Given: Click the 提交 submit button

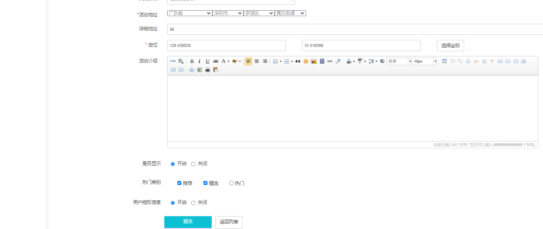Looking at the screenshot, I should pyautogui.click(x=188, y=222).
